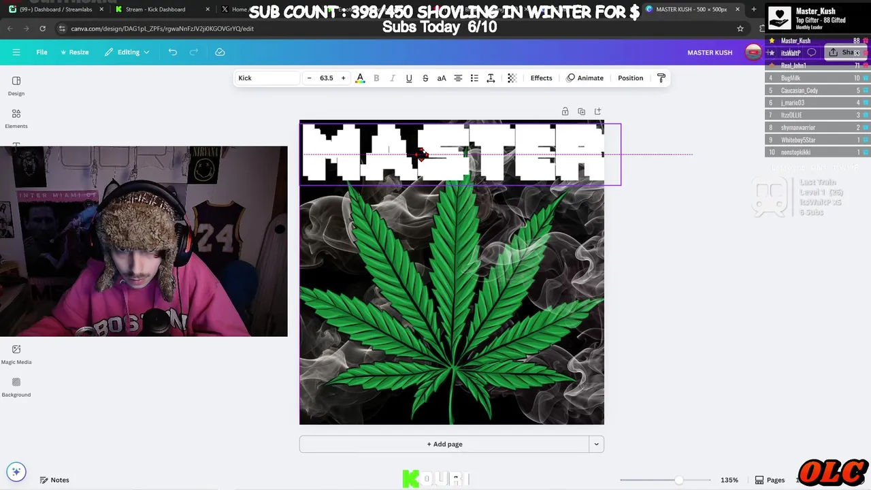Open the 135% zoom level menu
The width and height of the screenshot is (871, 490).
(x=729, y=480)
